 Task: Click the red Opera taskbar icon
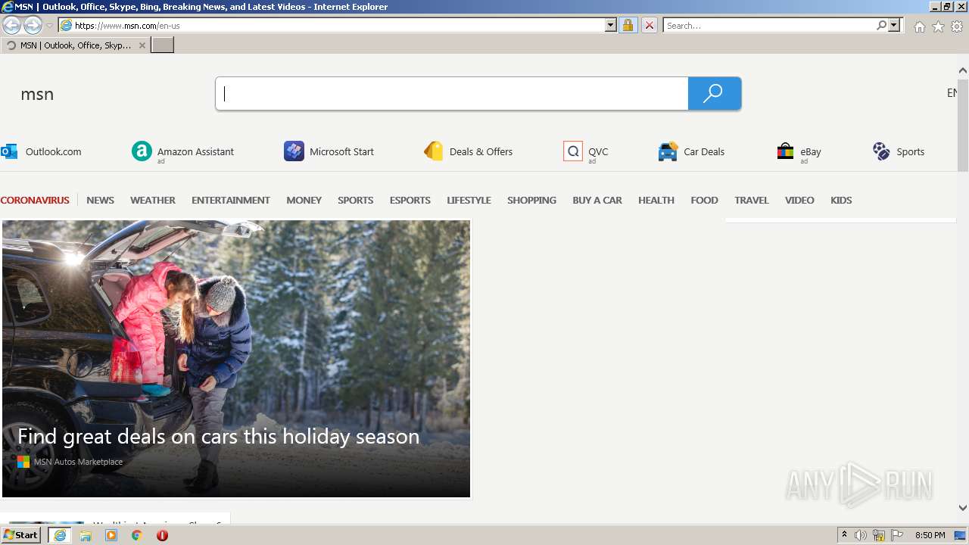(x=162, y=535)
